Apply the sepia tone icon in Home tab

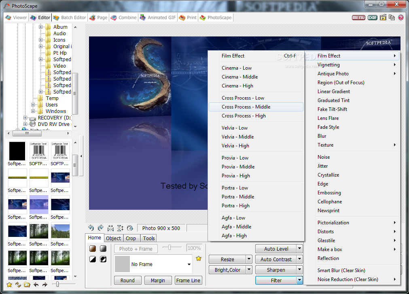[x=93, y=249]
